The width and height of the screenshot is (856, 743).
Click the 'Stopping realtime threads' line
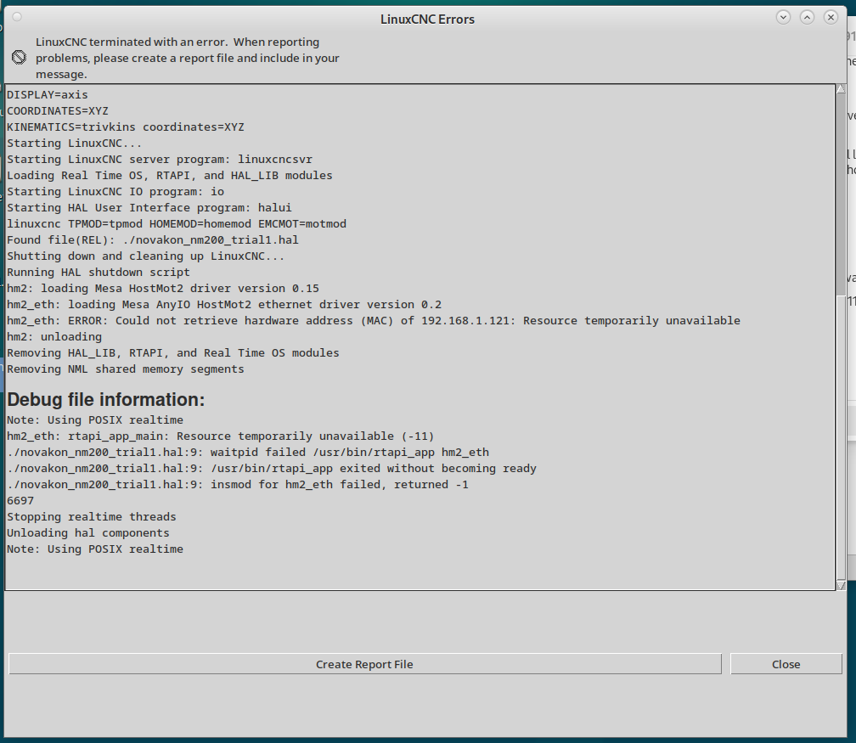[92, 516]
